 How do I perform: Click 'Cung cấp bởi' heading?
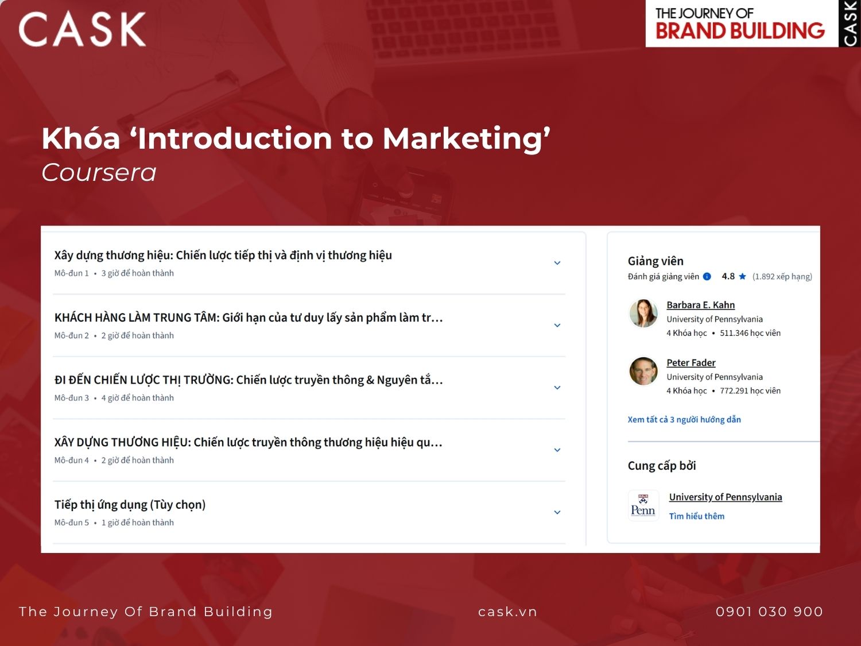[662, 466]
